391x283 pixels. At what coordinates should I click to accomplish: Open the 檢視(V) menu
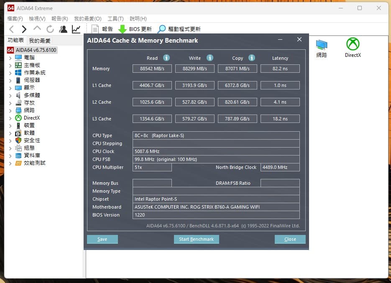point(37,19)
